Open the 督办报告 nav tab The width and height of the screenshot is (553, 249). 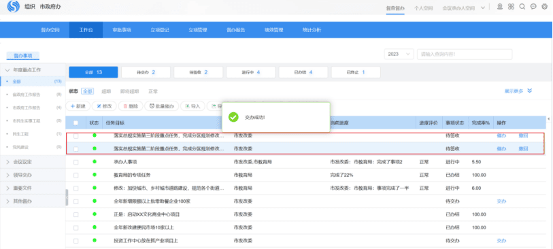coord(236,30)
